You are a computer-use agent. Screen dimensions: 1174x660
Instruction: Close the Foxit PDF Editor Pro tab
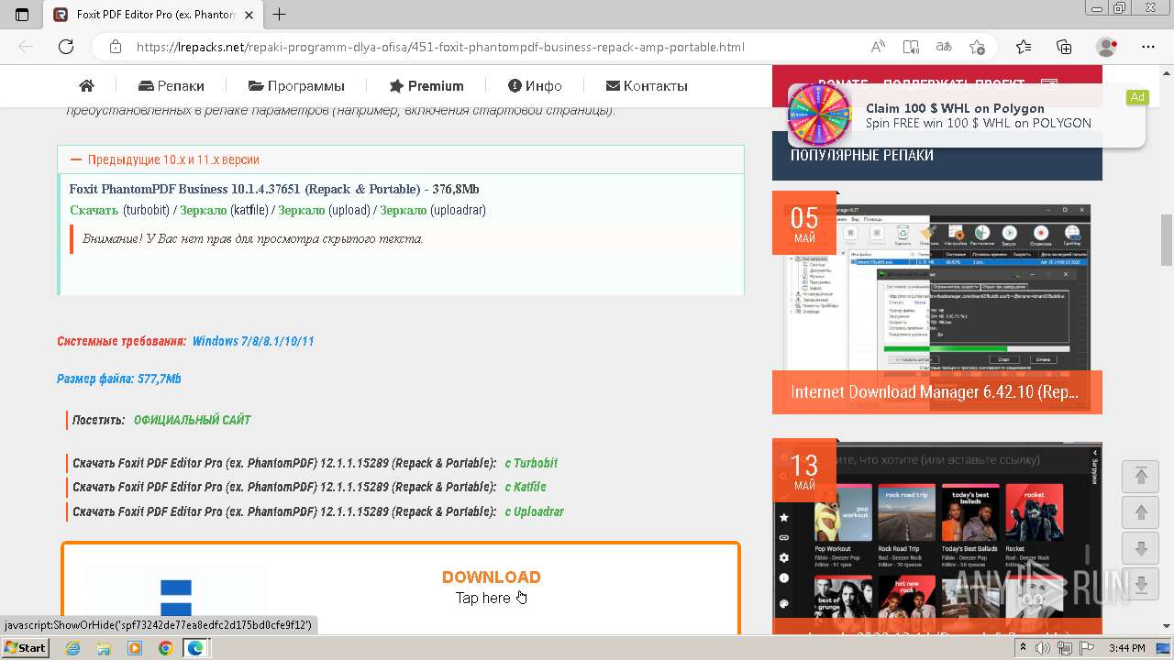coord(249,15)
